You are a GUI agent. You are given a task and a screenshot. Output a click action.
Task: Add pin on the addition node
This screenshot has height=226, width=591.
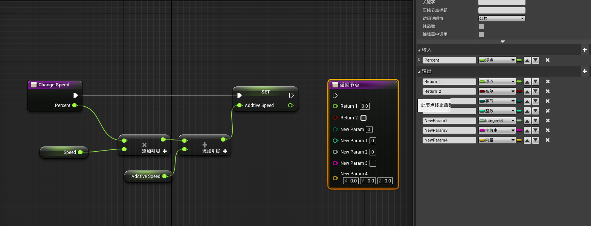[x=225, y=151]
